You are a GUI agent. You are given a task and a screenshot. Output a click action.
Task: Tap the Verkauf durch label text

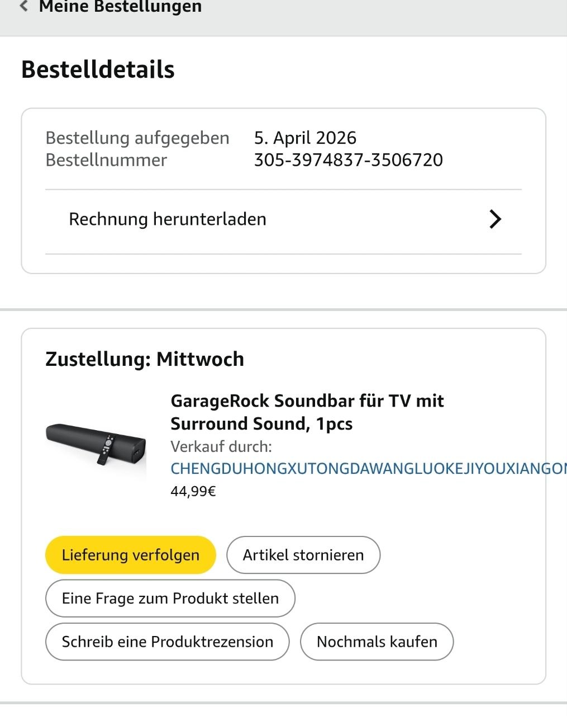click(221, 447)
